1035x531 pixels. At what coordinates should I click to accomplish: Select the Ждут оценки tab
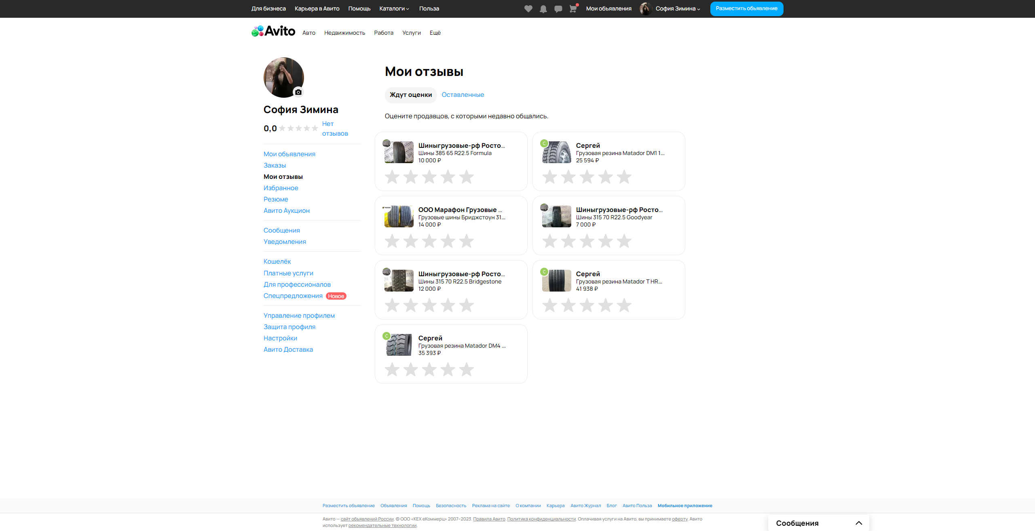click(410, 94)
